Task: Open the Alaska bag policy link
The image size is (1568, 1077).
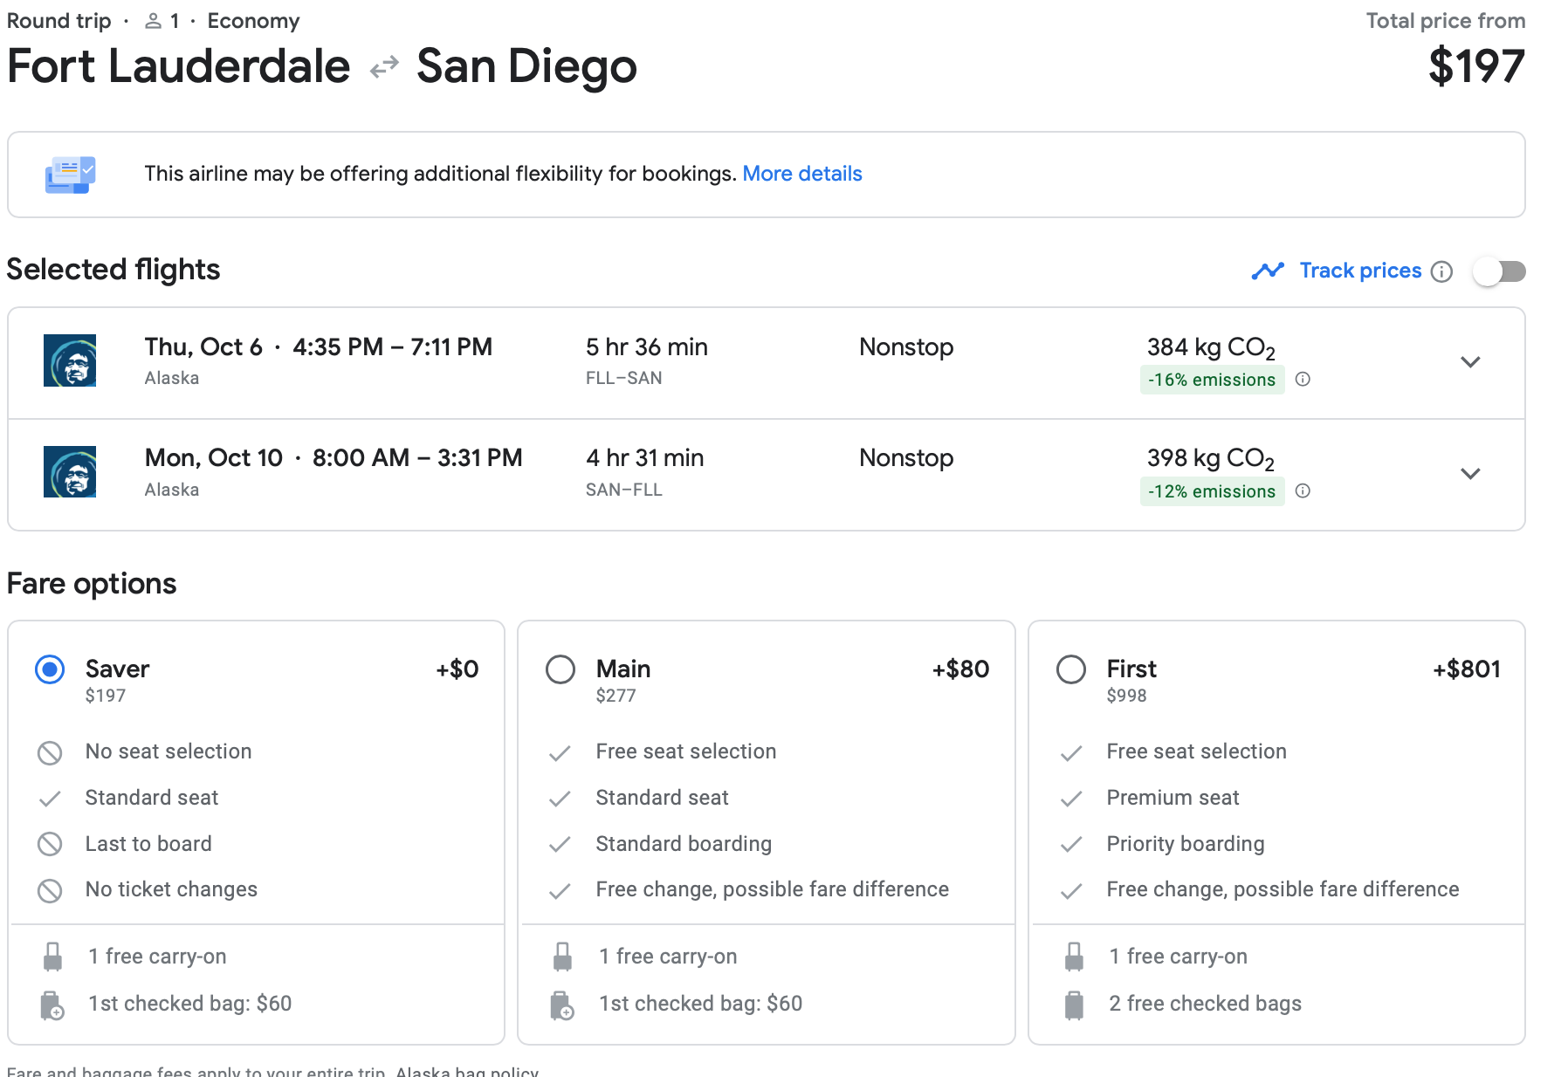Action: pyautogui.click(x=466, y=1071)
